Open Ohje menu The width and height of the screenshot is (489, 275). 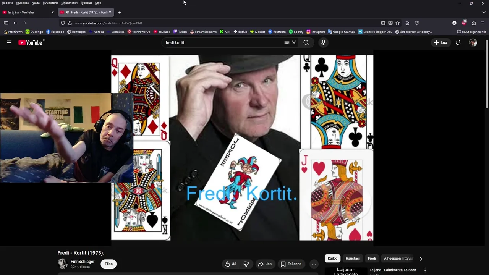click(x=98, y=3)
